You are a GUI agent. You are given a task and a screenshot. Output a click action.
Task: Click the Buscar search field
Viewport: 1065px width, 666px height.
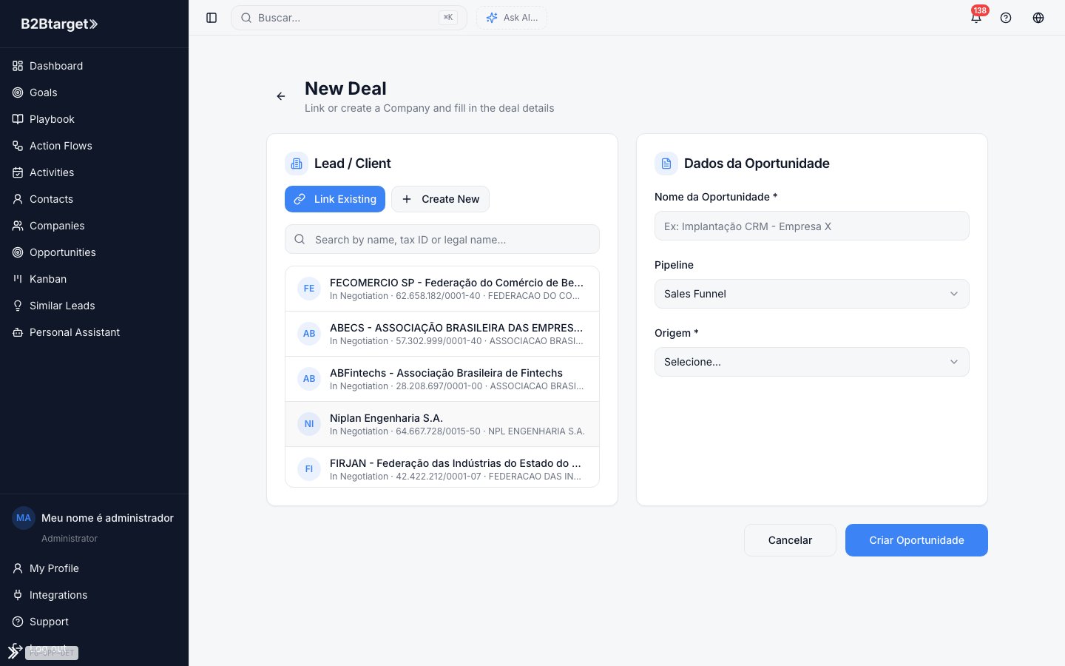(349, 18)
